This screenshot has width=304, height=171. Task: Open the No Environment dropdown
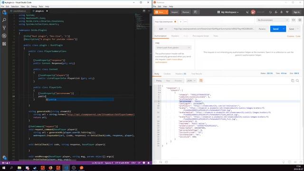(273, 20)
